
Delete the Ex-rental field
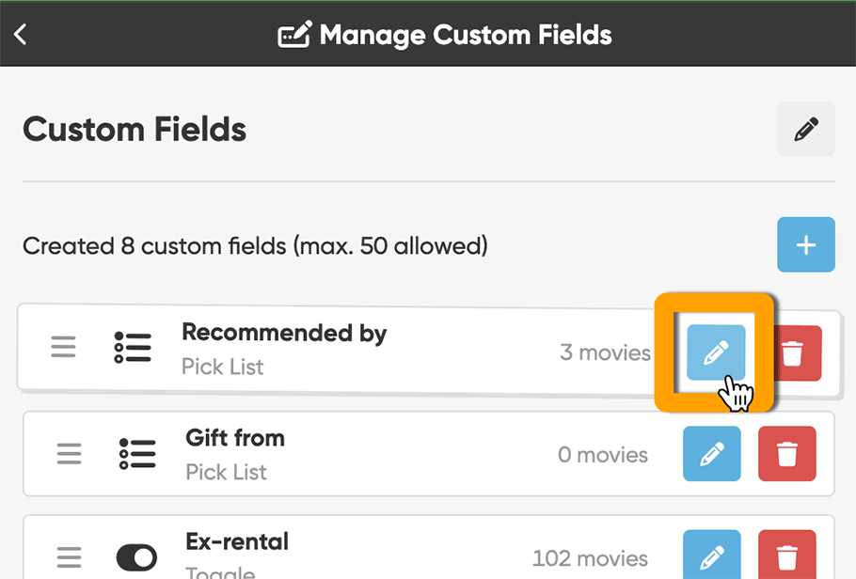pyautogui.click(x=786, y=555)
